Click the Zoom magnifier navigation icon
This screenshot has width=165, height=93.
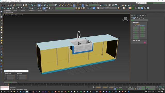(157, 87)
